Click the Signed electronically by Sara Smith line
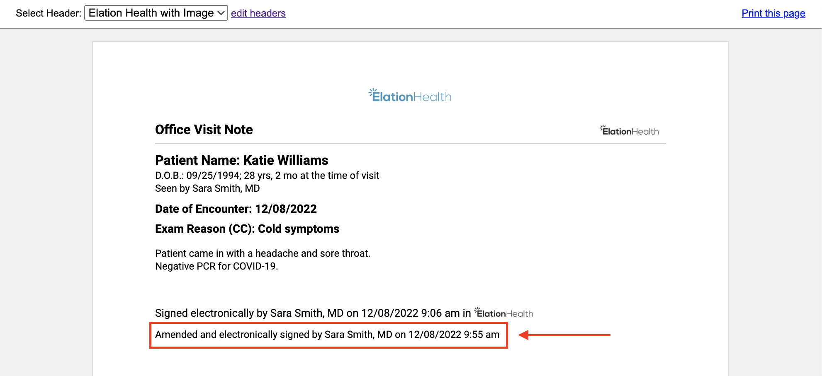The height and width of the screenshot is (376, 822). 313,313
